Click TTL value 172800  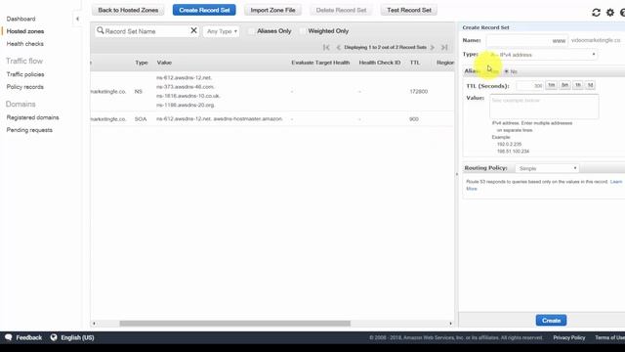point(419,91)
